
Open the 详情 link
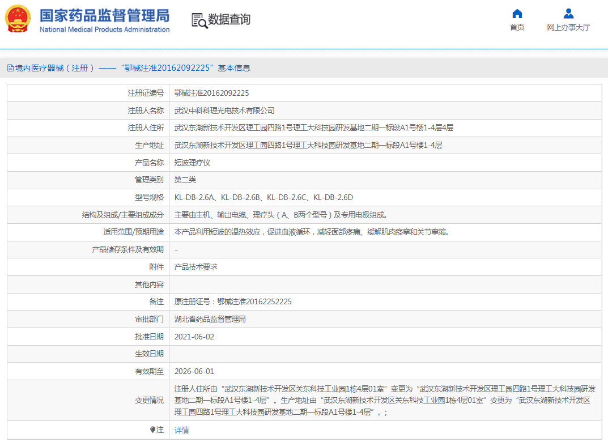[x=181, y=430]
